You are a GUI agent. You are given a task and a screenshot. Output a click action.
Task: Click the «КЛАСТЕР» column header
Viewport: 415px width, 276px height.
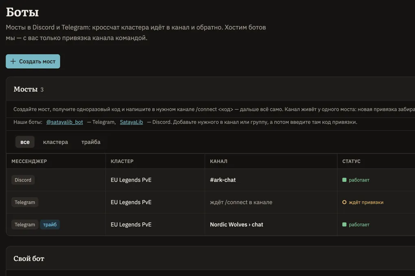pyautogui.click(x=122, y=161)
